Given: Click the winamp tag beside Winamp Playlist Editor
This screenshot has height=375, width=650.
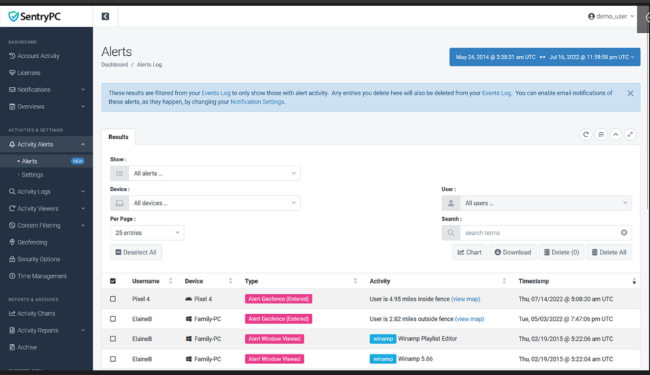Looking at the screenshot, I should click(383, 339).
